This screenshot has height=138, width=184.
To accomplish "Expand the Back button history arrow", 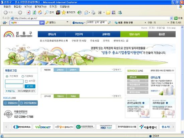I will 15,12.
